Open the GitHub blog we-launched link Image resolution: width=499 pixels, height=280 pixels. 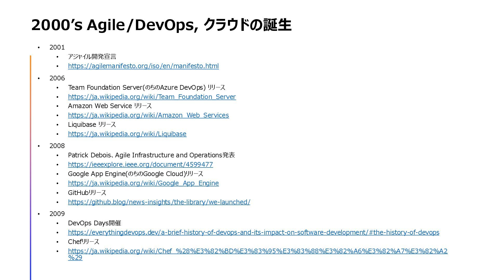click(x=159, y=202)
